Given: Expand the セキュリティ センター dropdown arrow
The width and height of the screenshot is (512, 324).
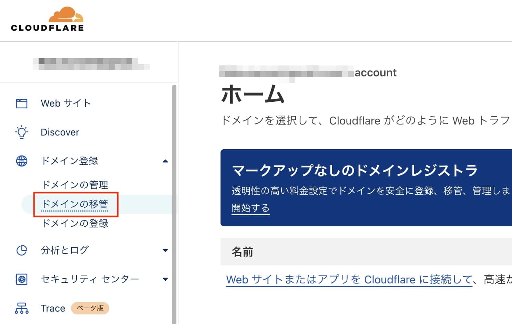Looking at the screenshot, I should [165, 279].
